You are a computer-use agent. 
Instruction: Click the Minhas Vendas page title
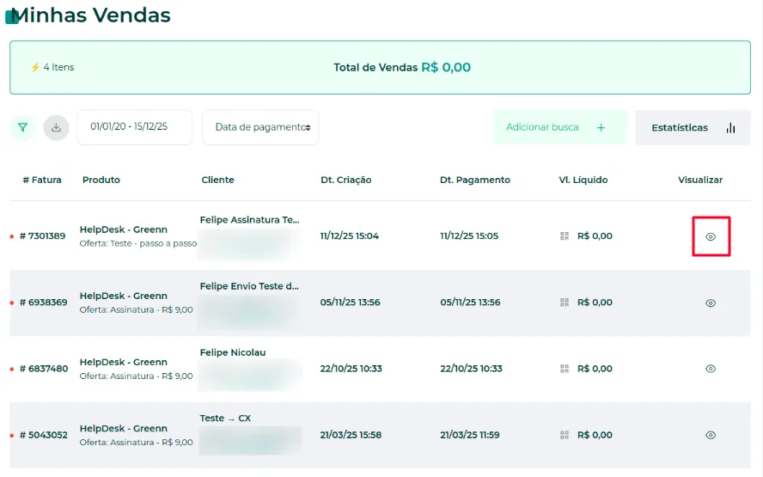point(90,15)
